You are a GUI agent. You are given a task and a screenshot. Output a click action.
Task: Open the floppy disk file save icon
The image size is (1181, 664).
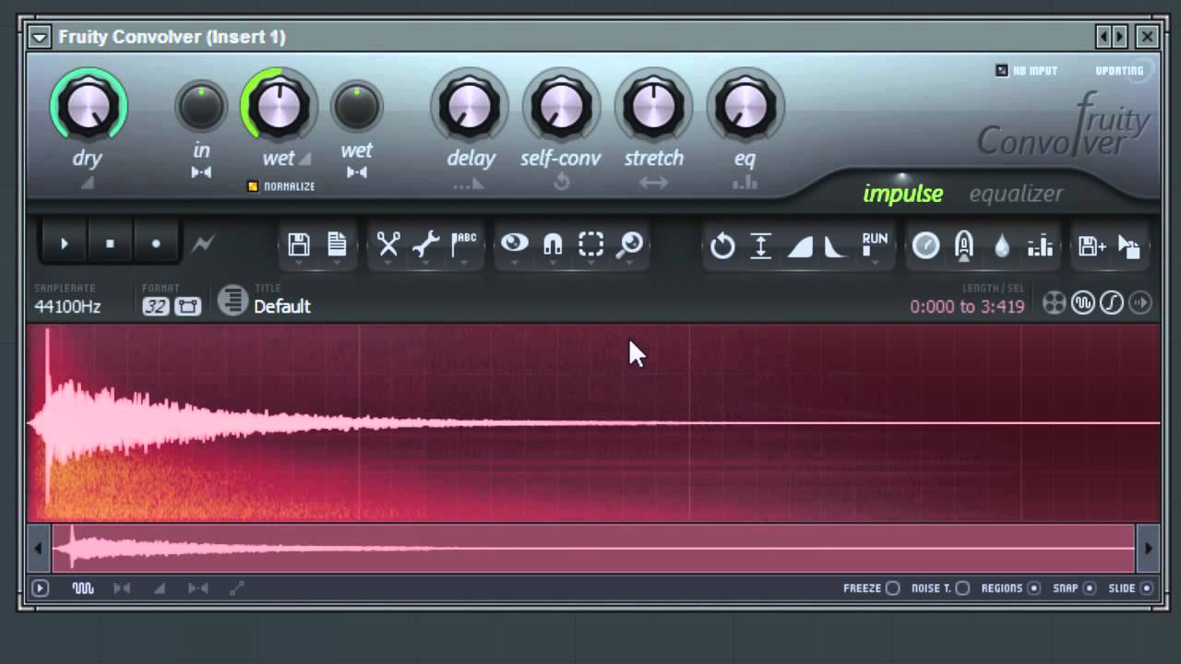[x=298, y=243]
